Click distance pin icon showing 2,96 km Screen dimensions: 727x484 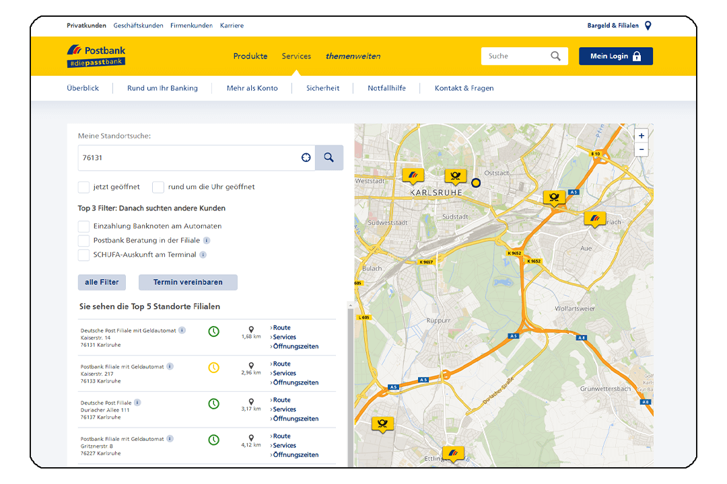click(x=251, y=366)
